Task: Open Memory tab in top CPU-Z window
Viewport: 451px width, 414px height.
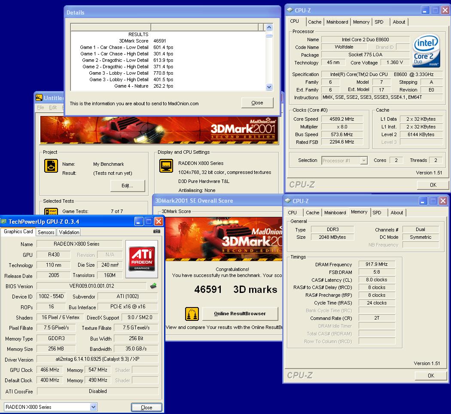Action: [x=361, y=22]
